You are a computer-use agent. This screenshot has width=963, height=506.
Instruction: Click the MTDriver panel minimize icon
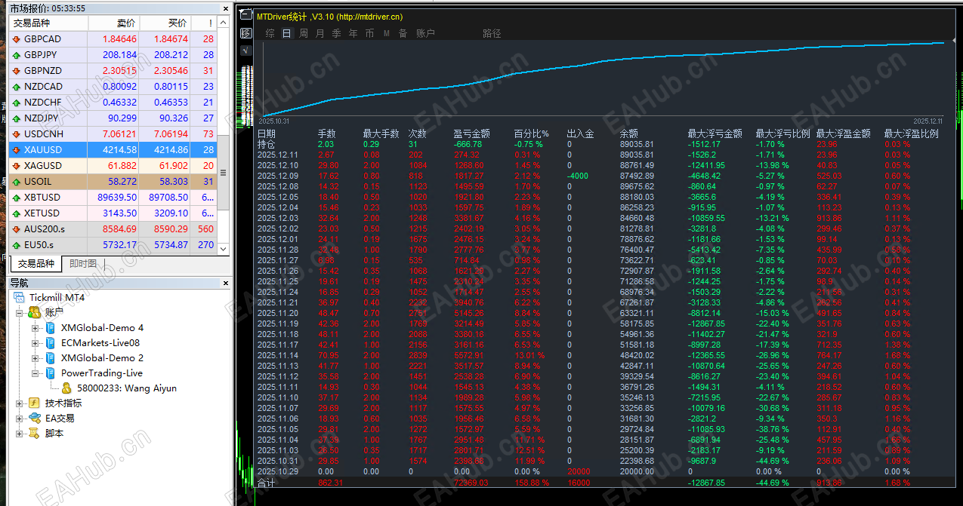pos(245,16)
